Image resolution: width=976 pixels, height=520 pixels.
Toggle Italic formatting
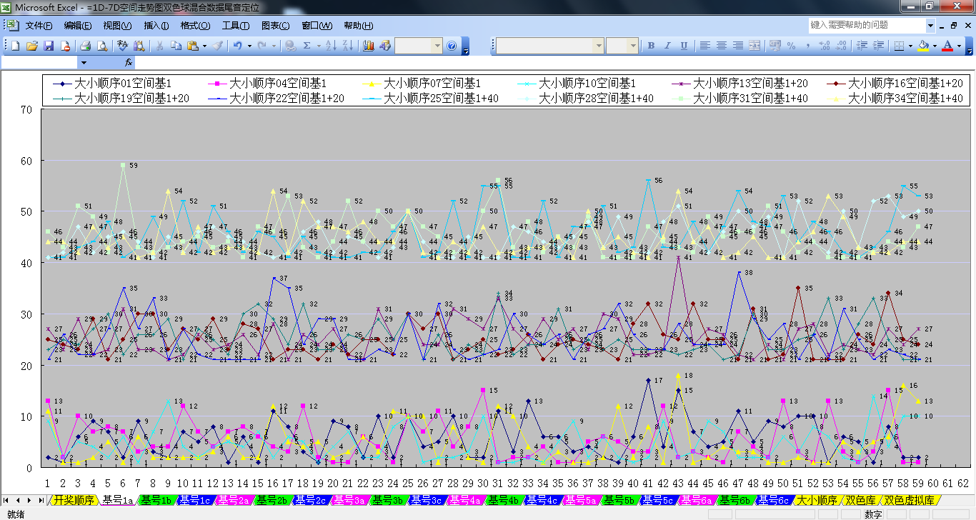coord(667,46)
